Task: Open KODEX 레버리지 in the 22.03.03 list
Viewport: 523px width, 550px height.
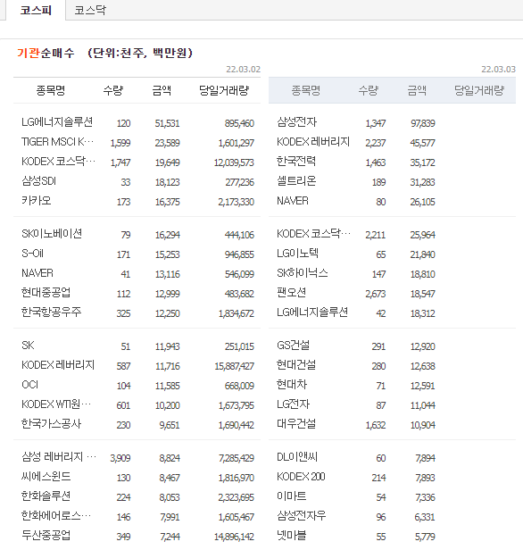Action: pyautogui.click(x=313, y=142)
